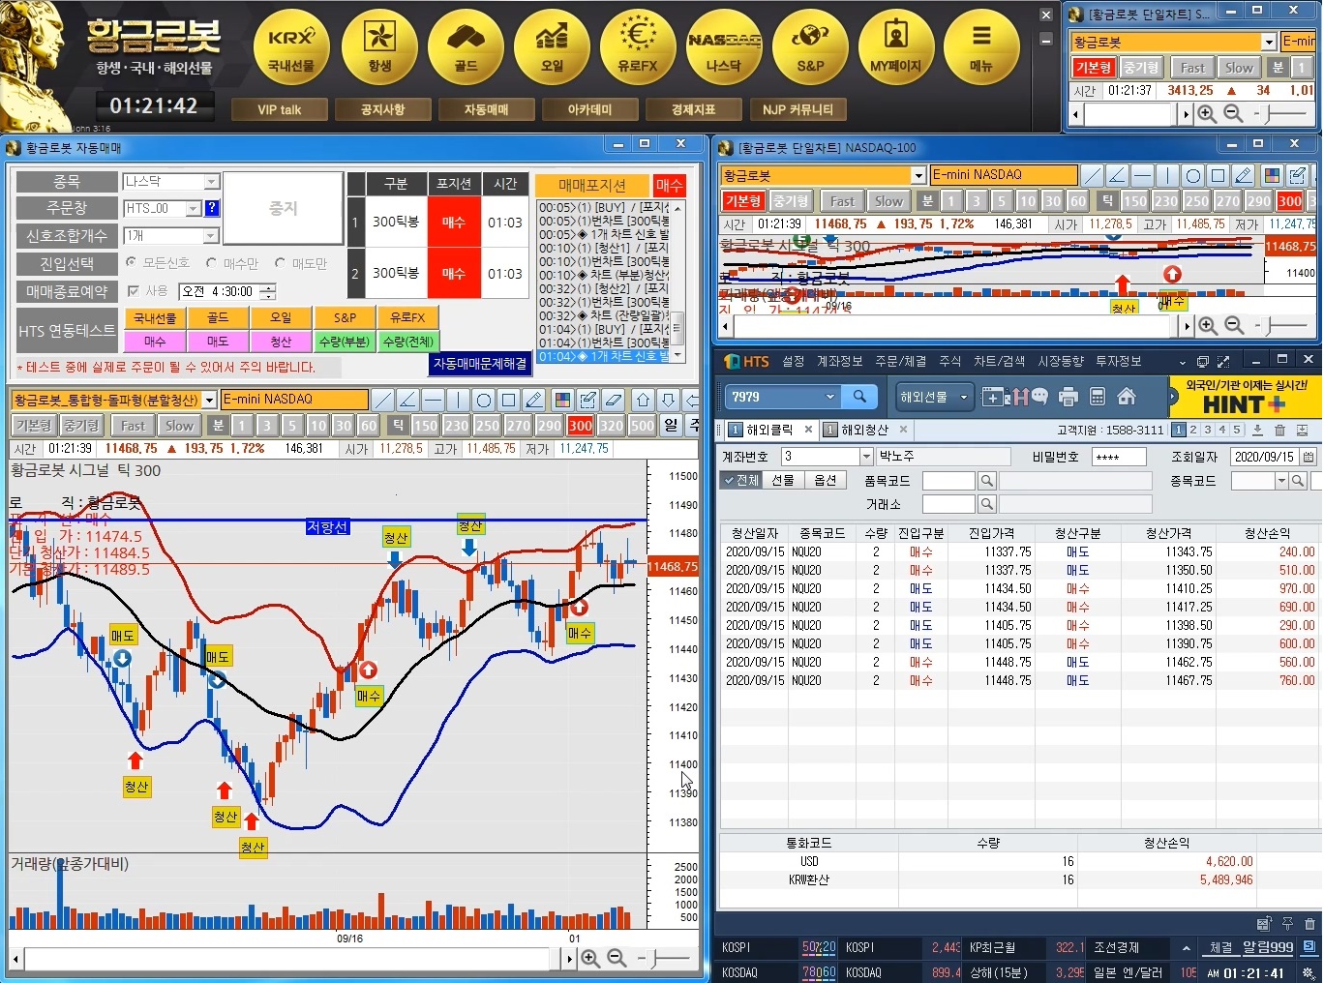
Task: Select the vertical line tool in main chart
Action: [x=459, y=400]
